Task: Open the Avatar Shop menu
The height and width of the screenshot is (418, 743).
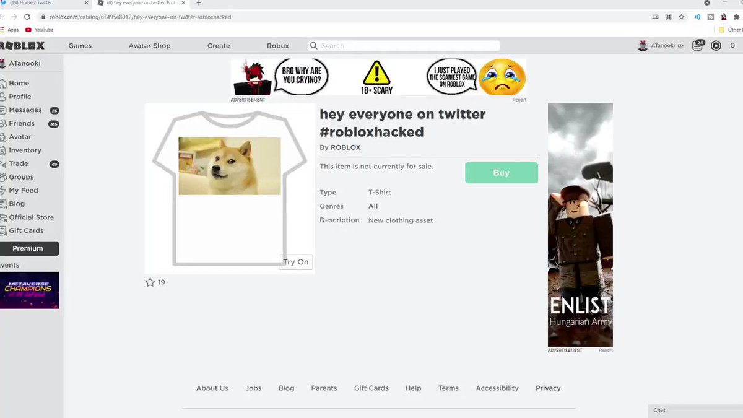Action: coord(149,46)
